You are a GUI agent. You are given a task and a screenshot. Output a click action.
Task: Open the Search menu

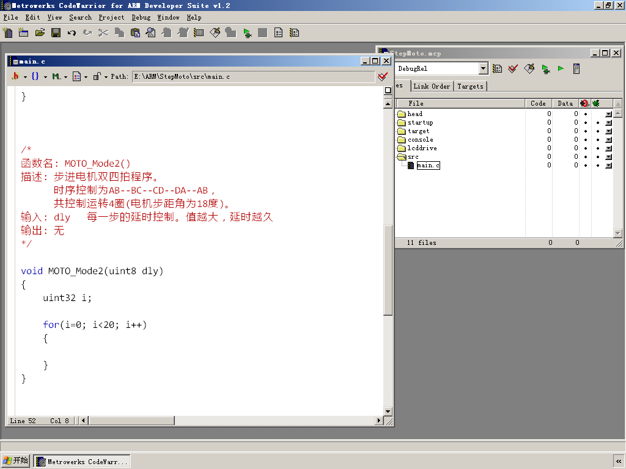(80, 18)
